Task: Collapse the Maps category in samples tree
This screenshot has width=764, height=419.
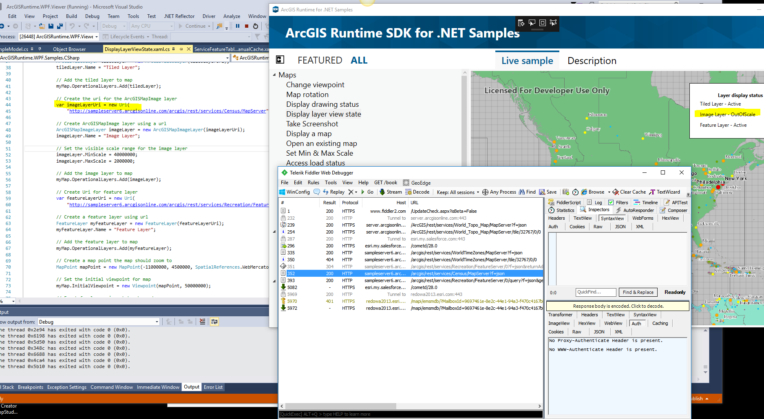Action: [x=274, y=75]
